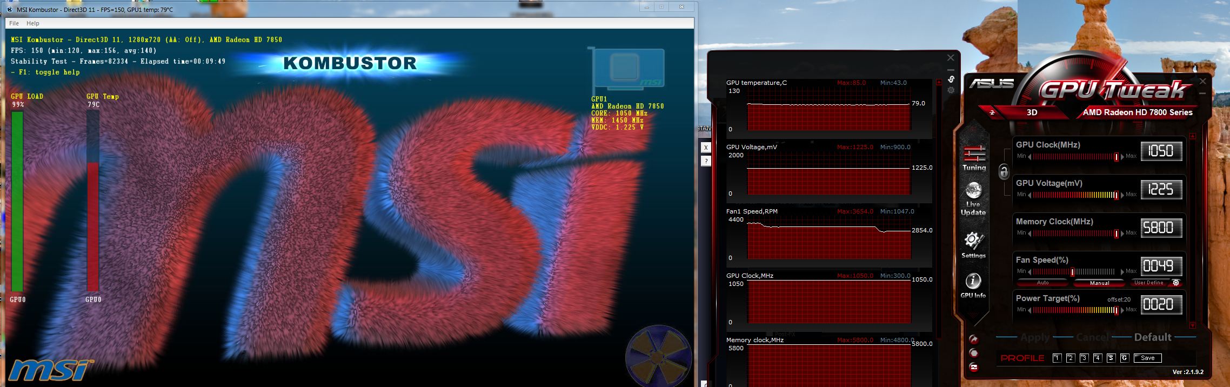Screen dimensions: 1230x387
Task: Open the Help menu in MSI Kombustor
Action: (x=33, y=23)
